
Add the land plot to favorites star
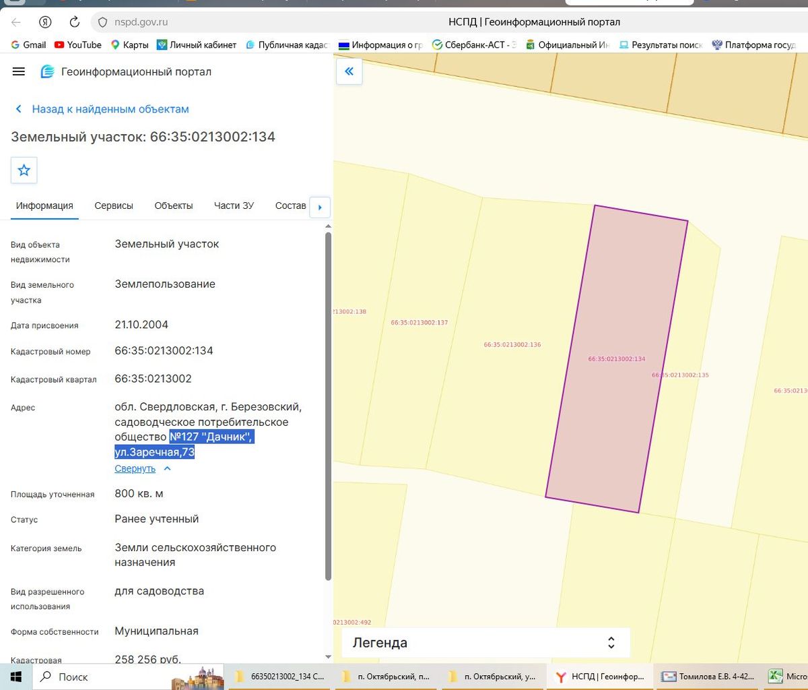tap(24, 170)
